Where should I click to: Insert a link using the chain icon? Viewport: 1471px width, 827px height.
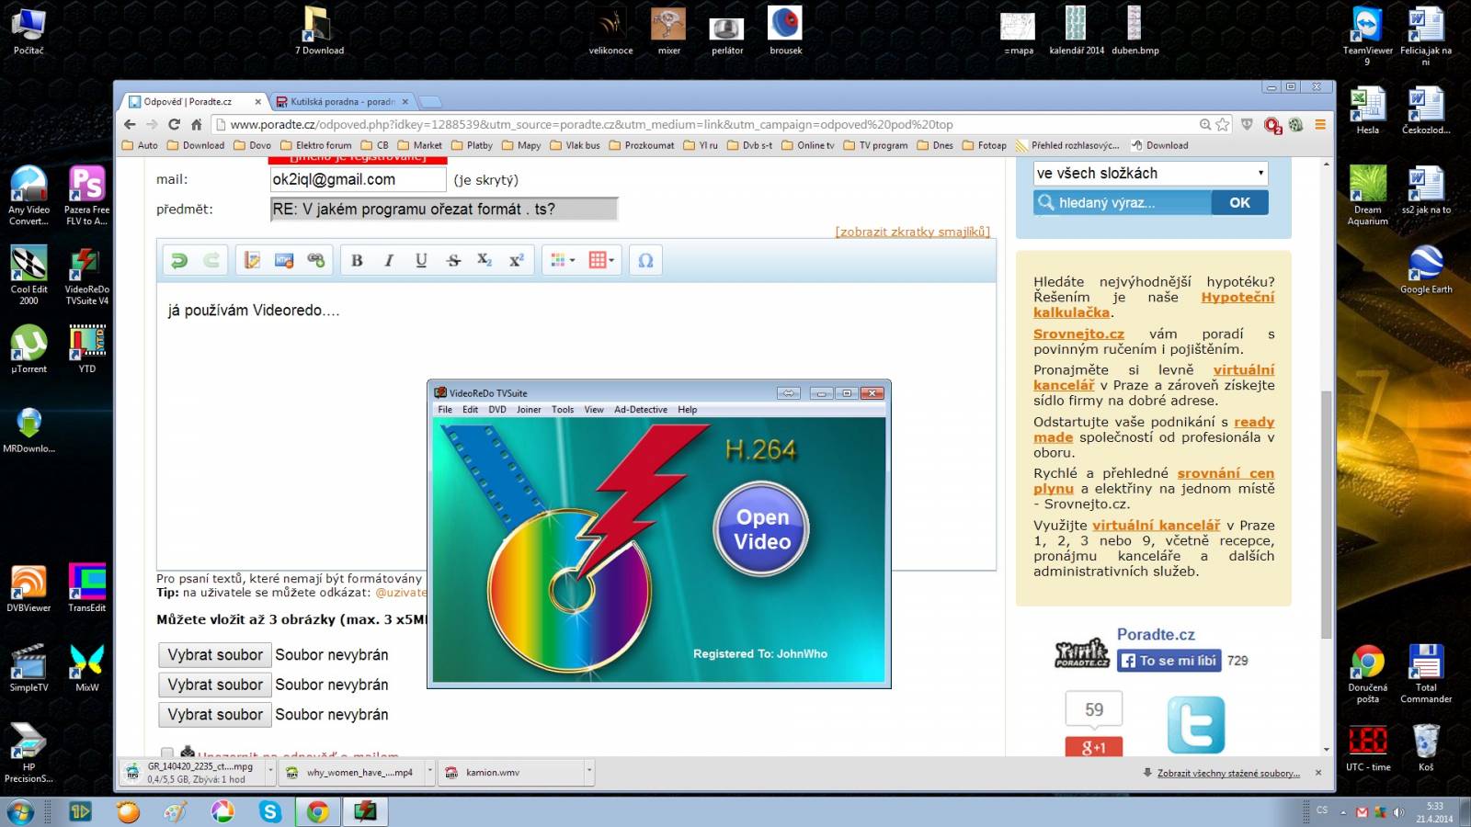click(x=315, y=261)
